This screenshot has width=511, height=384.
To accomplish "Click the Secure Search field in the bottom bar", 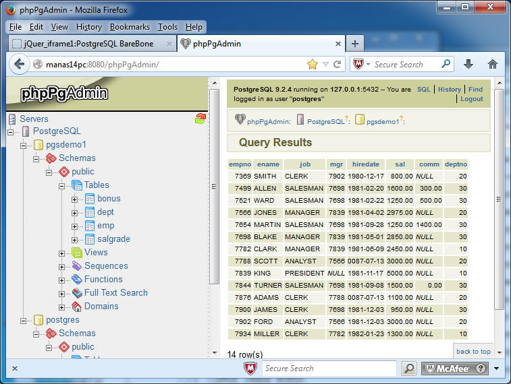I will (329, 369).
